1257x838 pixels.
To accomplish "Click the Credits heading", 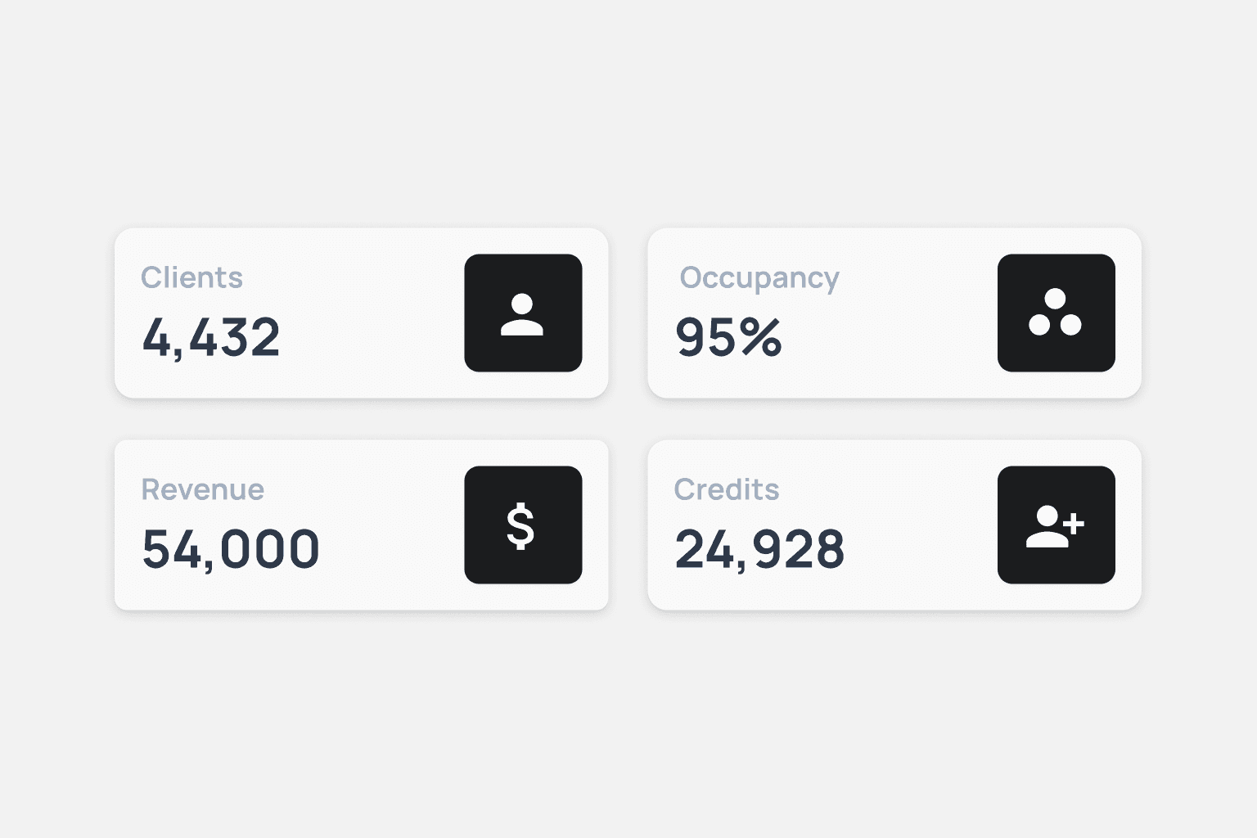I will (726, 489).
